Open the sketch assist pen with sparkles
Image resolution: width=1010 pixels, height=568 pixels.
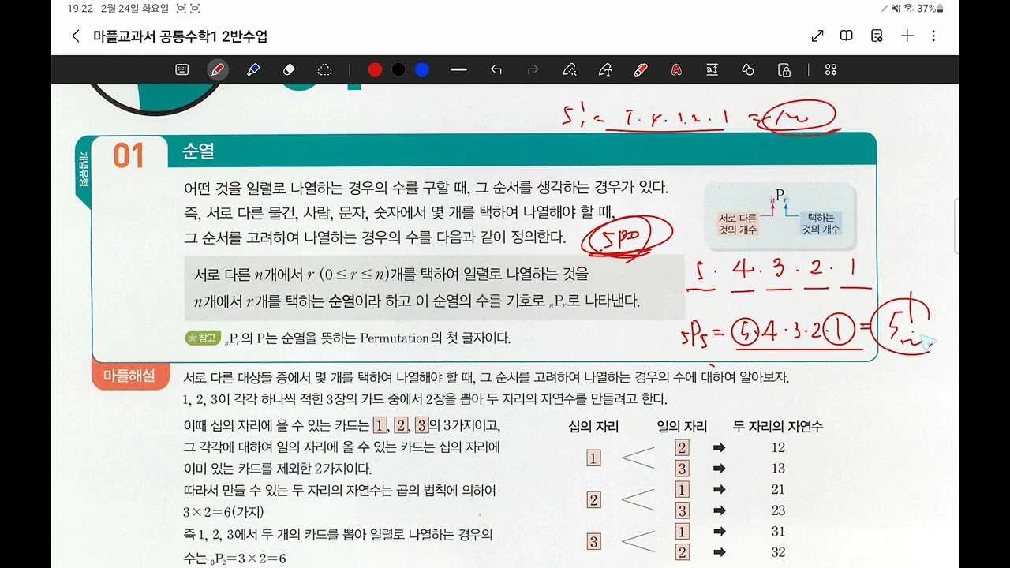pyautogui.click(x=570, y=70)
